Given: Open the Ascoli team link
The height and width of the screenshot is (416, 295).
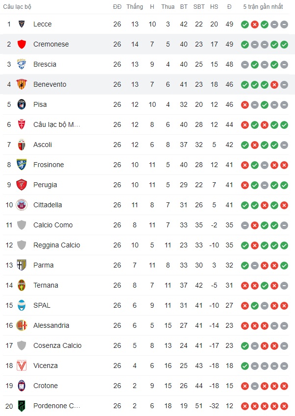Looking at the screenshot, I should [43, 145].
